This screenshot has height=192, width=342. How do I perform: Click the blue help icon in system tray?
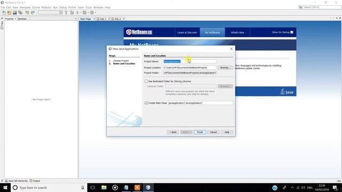[275, 188]
